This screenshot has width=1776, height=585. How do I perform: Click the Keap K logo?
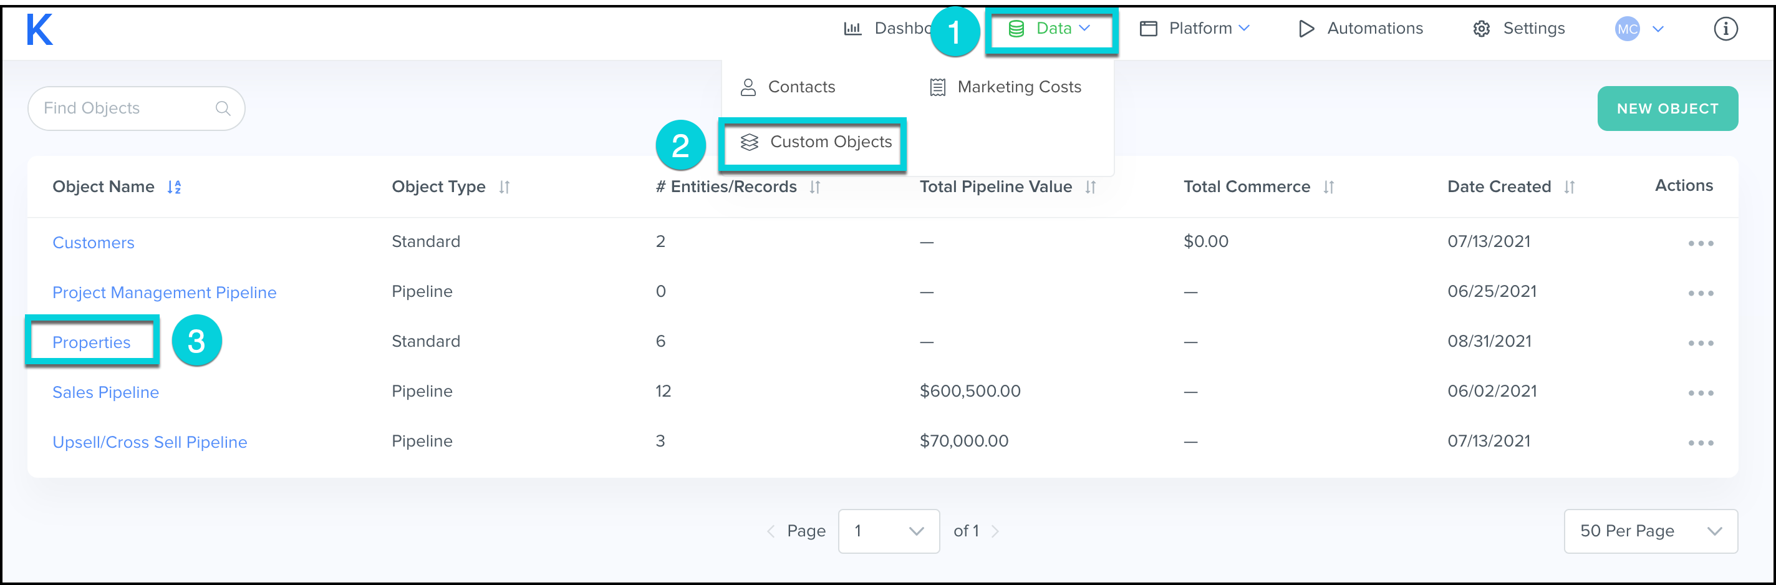tap(39, 30)
